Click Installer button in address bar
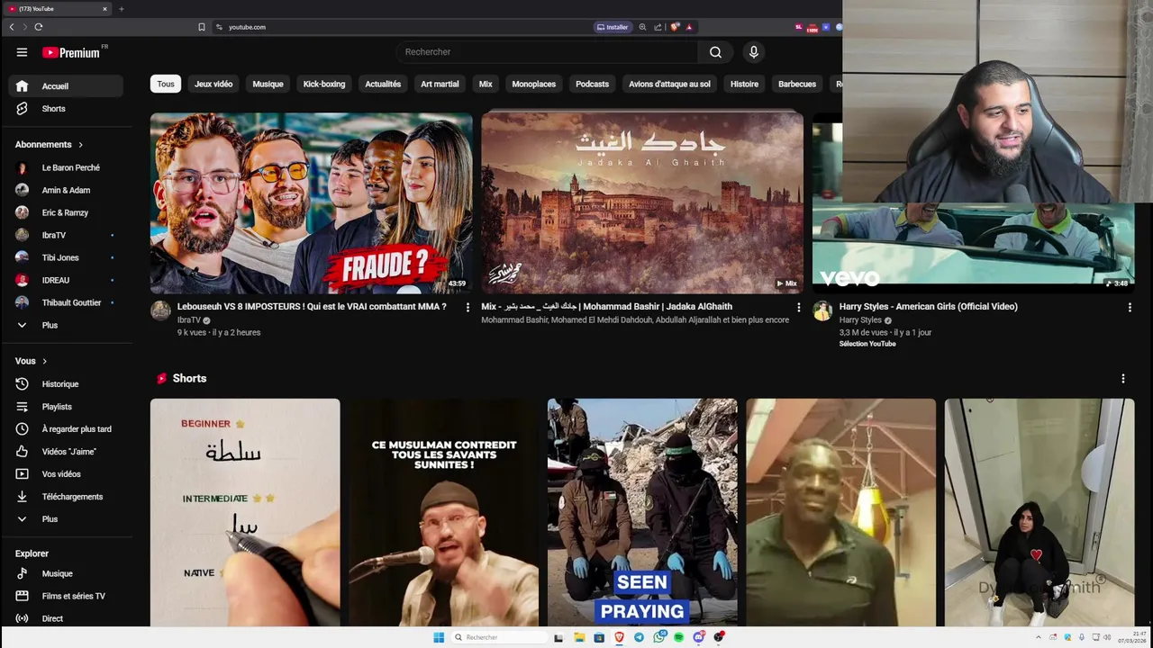The width and height of the screenshot is (1153, 648). [x=613, y=27]
